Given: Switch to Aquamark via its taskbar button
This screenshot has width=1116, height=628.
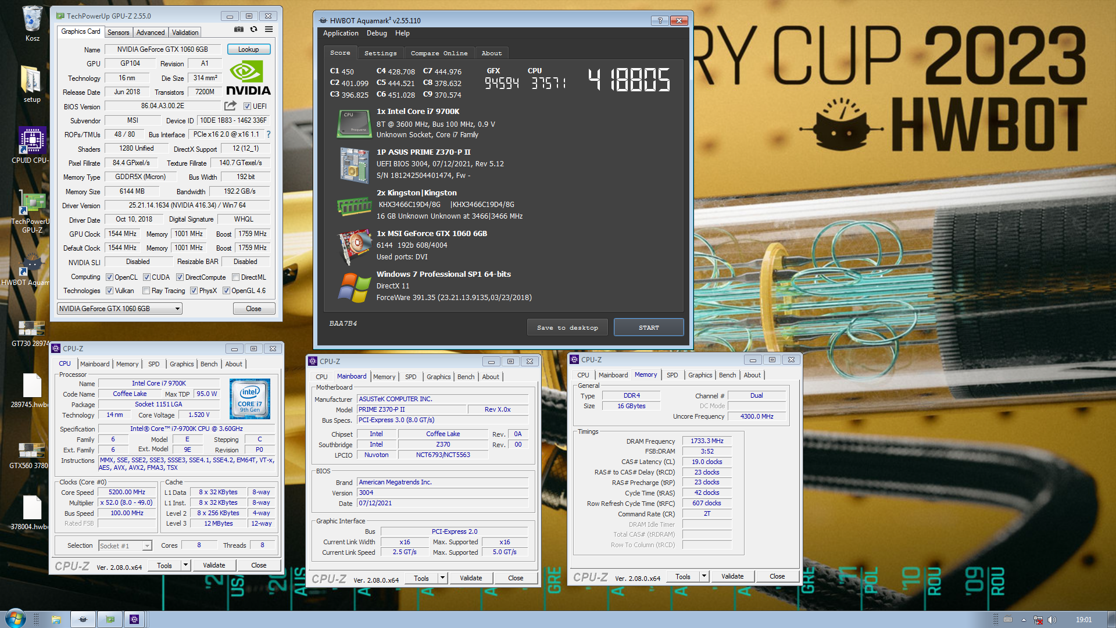Looking at the screenshot, I should 83,619.
